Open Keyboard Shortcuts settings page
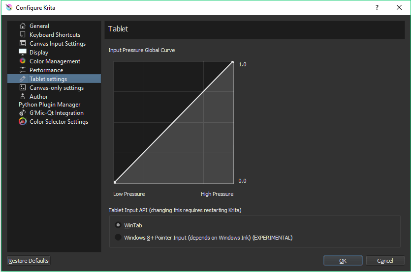 tap(54, 34)
